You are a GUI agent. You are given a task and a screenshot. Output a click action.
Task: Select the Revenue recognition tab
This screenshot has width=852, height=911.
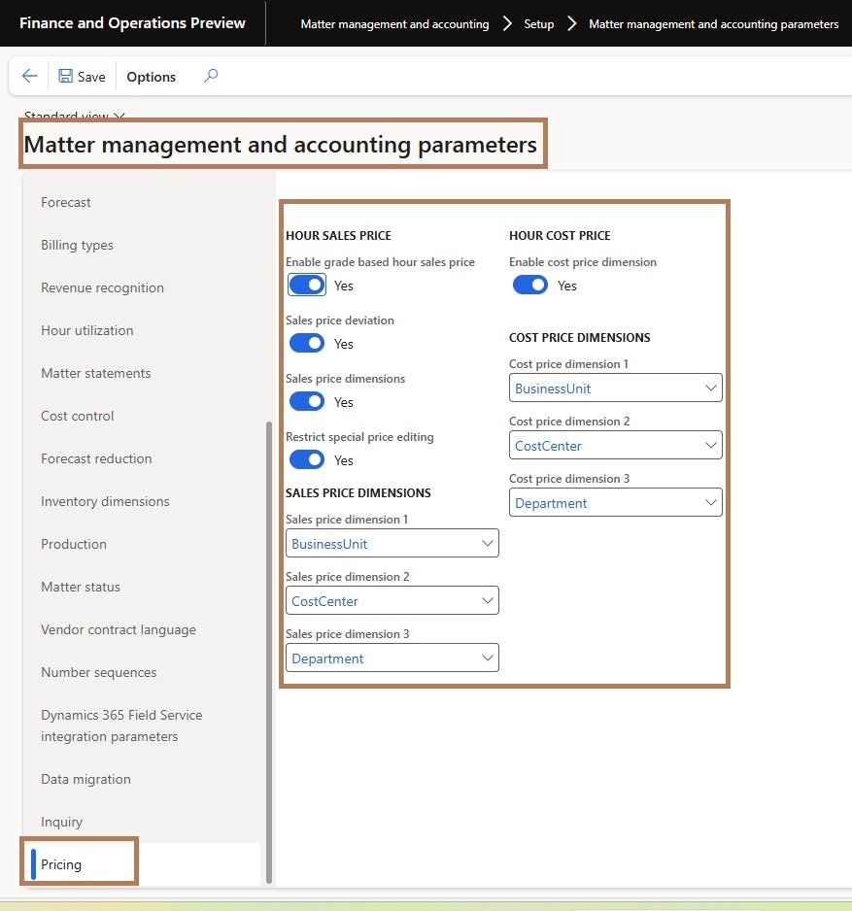pyautogui.click(x=102, y=287)
